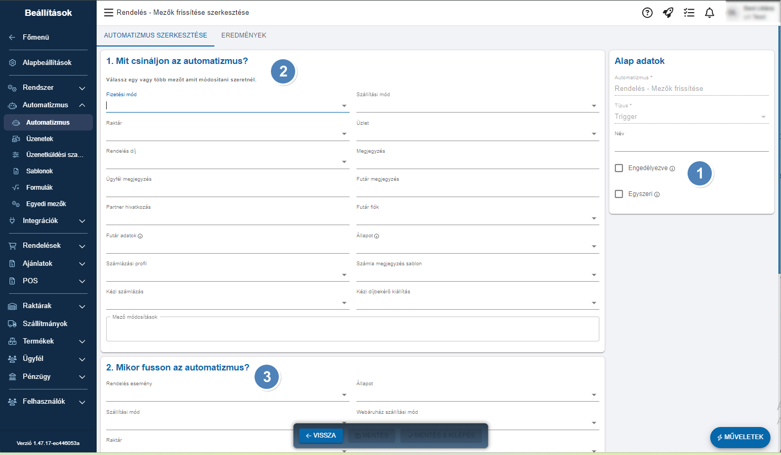Click the VISSZA button
This screenshot has width=781, height=455.
point(321,435)
